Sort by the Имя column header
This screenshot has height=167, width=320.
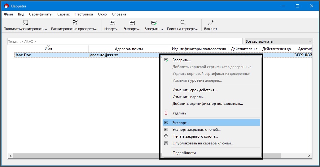[48, 49]
